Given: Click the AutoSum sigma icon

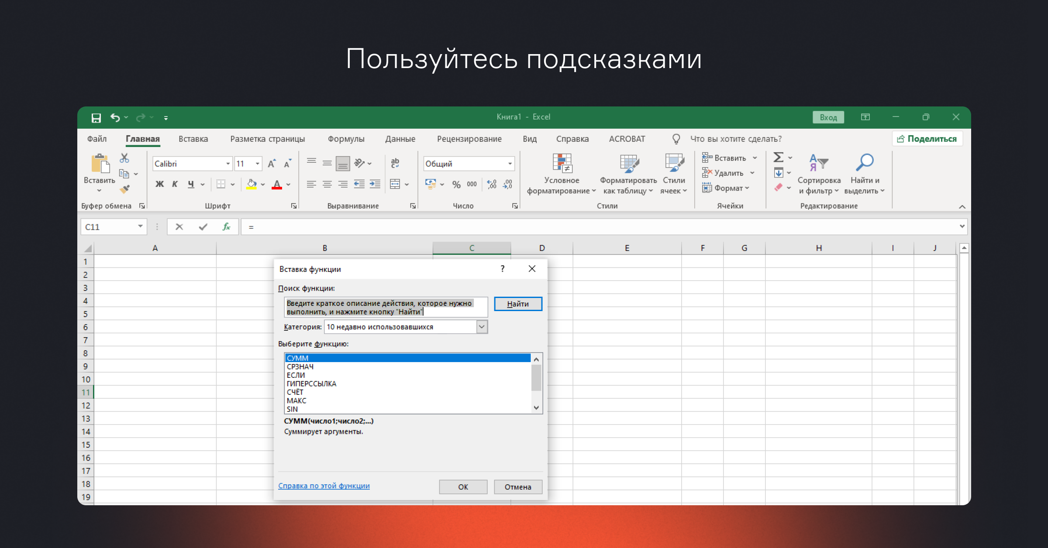Looking at the screenshot, I should pyautogui.click(x=778, y=158).
